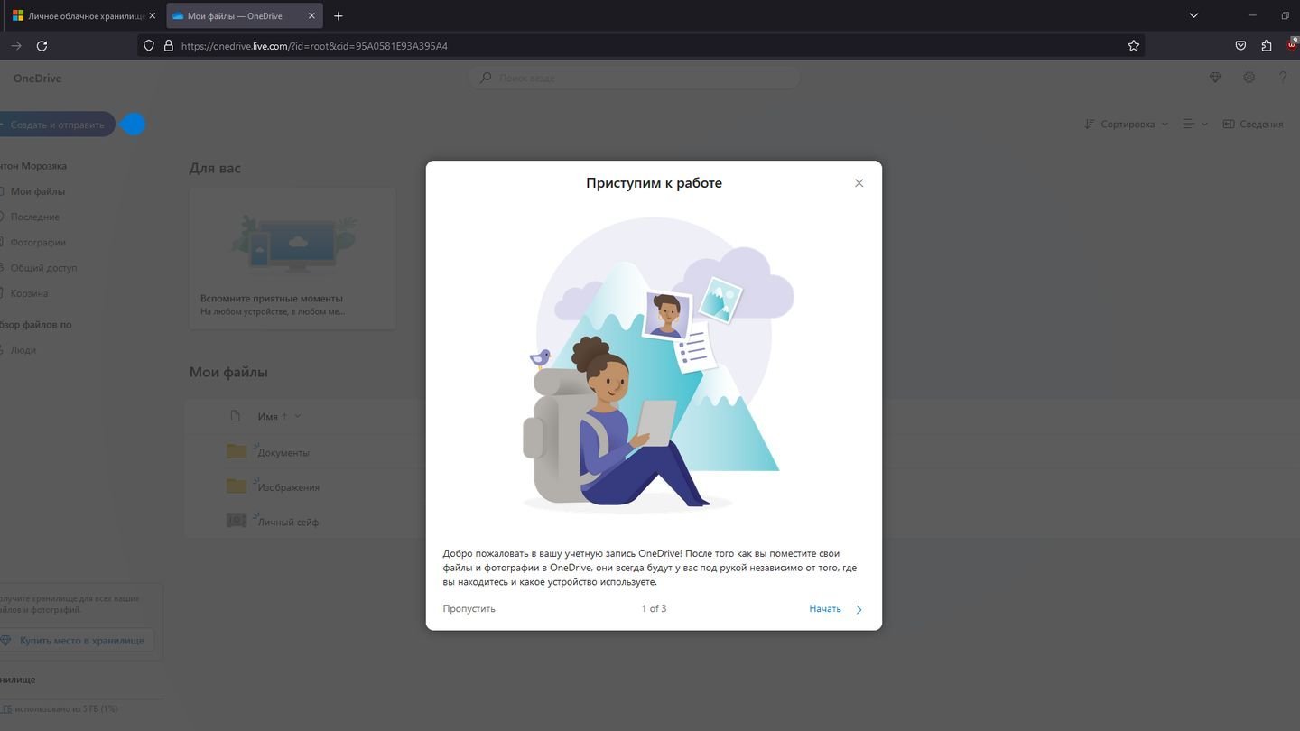Open the 'Документы' folder
The height and width of the screenshot is (731, 1300).
[283, 453]
